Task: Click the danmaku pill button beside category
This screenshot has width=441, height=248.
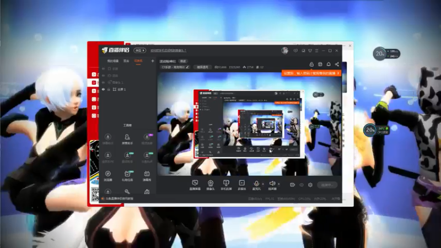Action: tap(202, 67)
